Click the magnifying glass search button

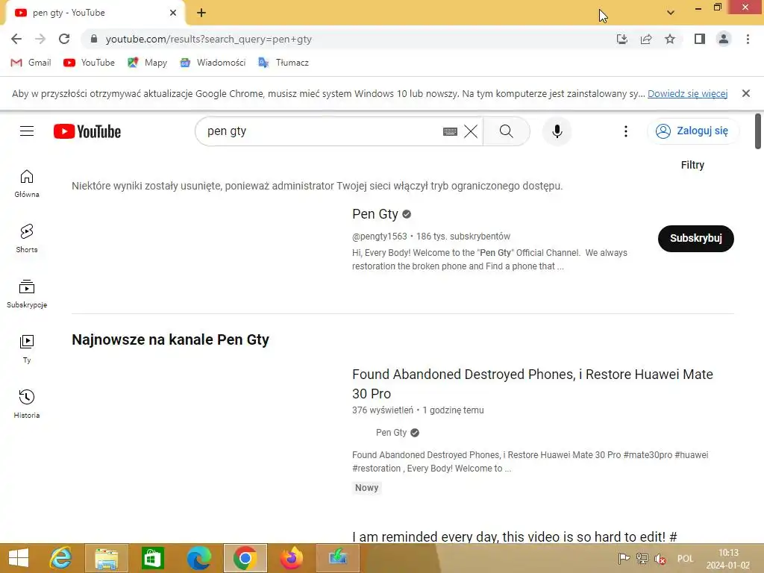click(x=507, y=131)
